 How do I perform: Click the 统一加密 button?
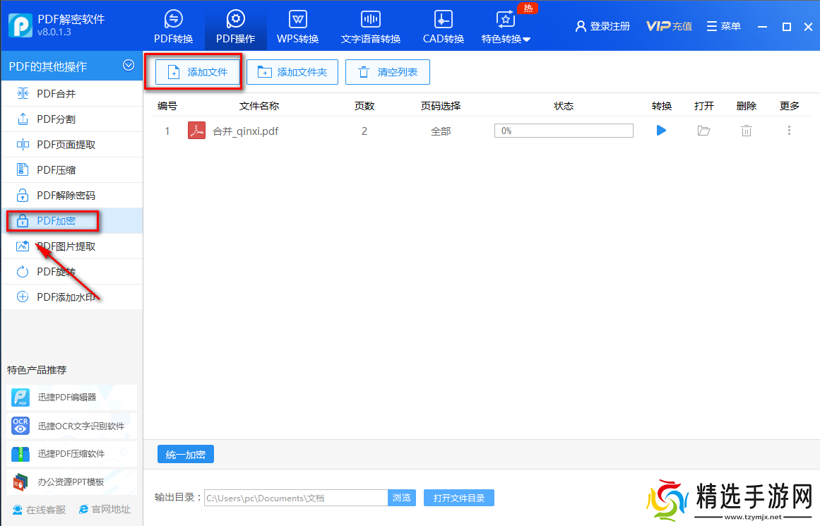[x=185, y=454]
